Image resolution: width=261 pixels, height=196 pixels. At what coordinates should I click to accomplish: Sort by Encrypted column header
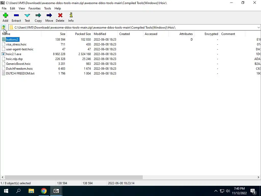click(x=207, y=34)
